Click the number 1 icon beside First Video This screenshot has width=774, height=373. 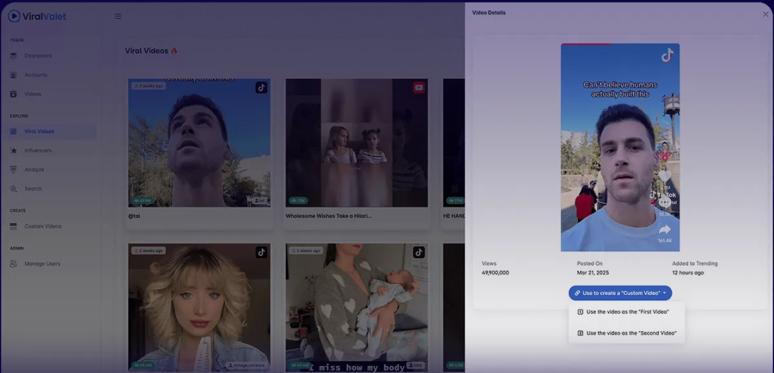[580, 312]
